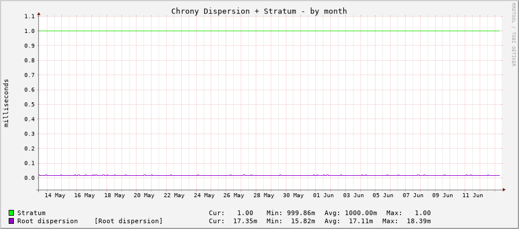Image resolution: width=519 pixels, height=229 pixels.
Task: Click the '0.9' y-axis tick label
Action: [30, 46]
